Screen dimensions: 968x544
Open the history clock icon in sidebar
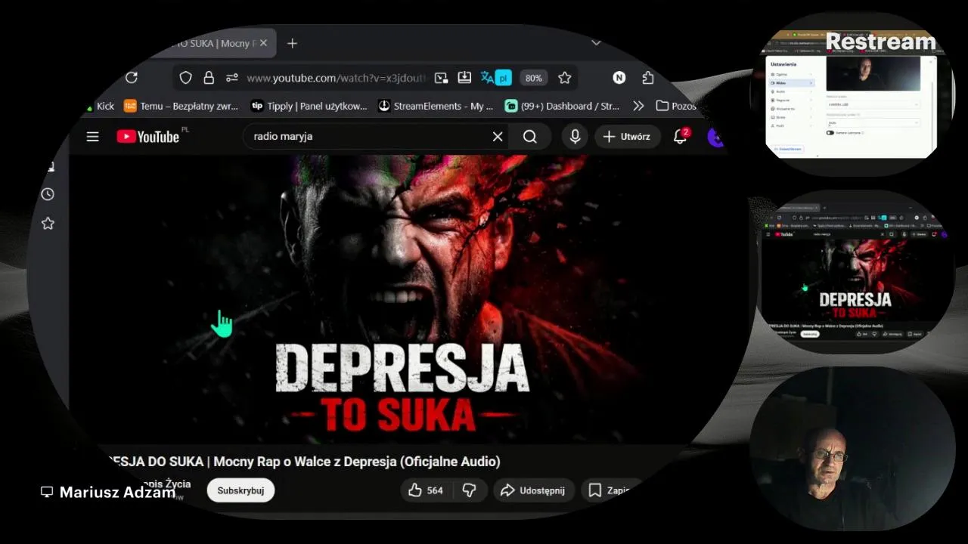[x=48, y=194]
